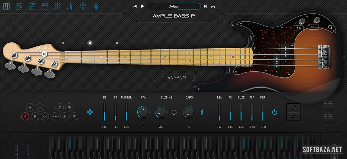Open the Default preset selector
The height and width of the screenshot is (159, 347).
pos(174,6)
